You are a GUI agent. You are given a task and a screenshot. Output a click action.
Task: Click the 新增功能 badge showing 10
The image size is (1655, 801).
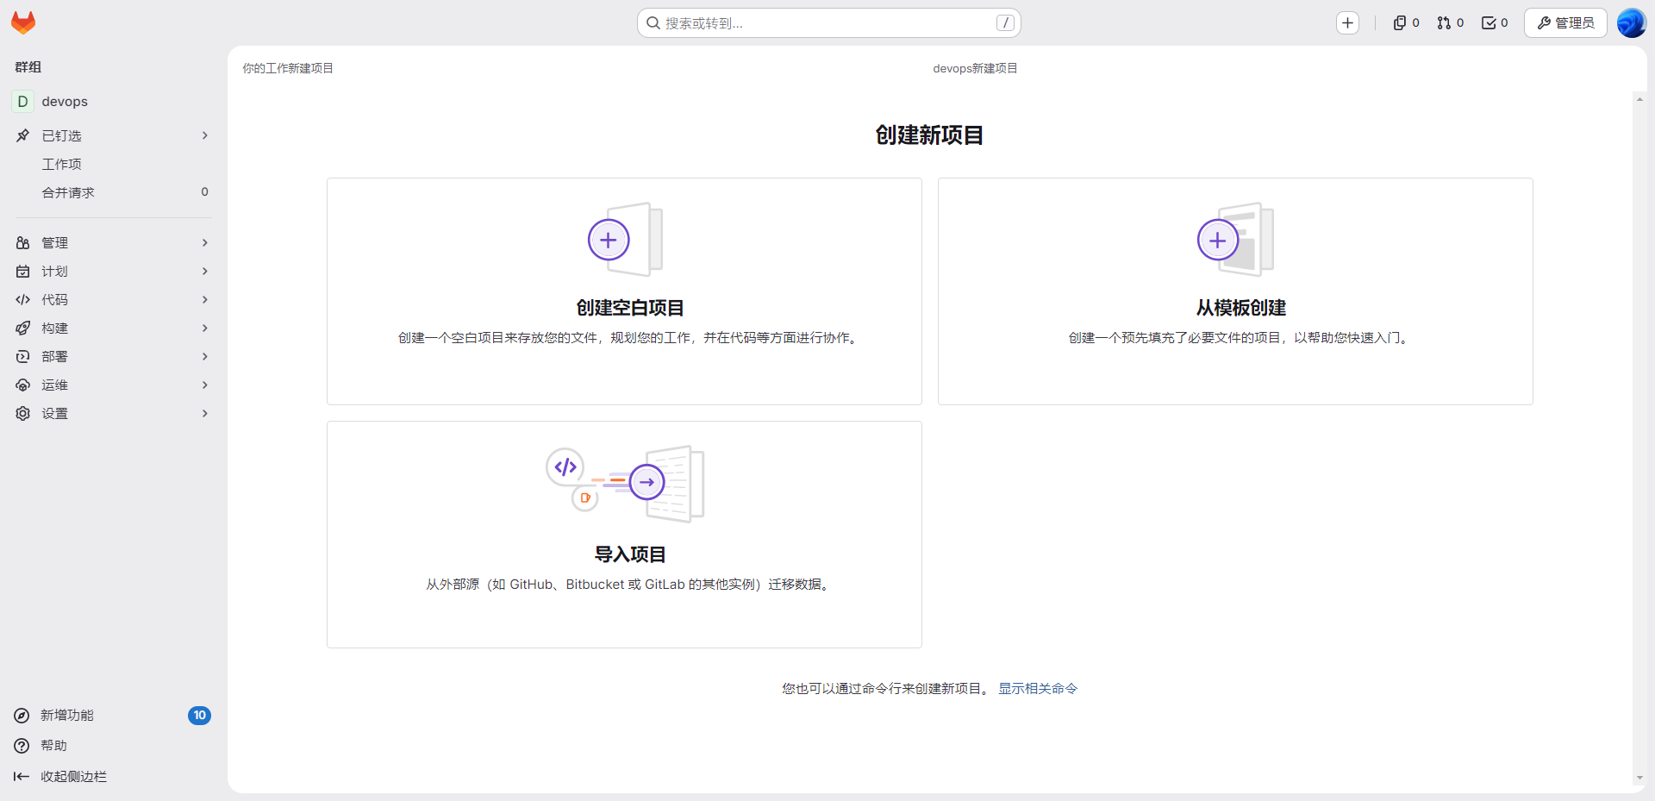(199, 716)
